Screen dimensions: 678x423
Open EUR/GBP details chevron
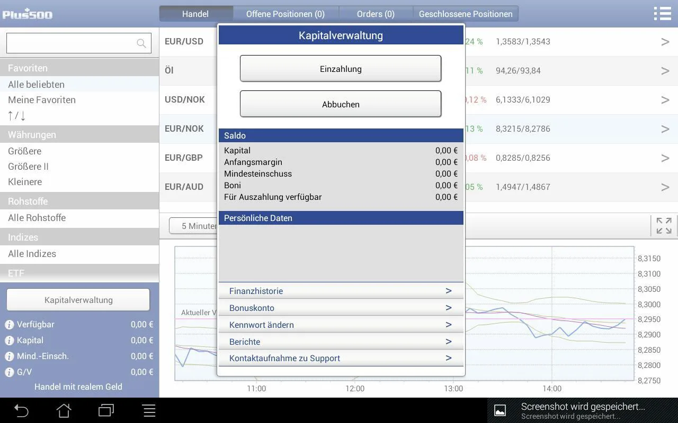pyautogui.click(x=665, y=158)
